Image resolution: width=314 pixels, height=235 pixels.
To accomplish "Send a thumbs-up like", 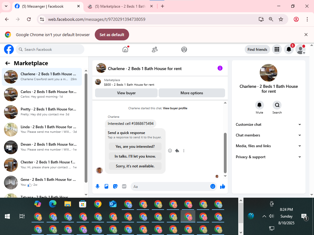I will coord(223,186).
